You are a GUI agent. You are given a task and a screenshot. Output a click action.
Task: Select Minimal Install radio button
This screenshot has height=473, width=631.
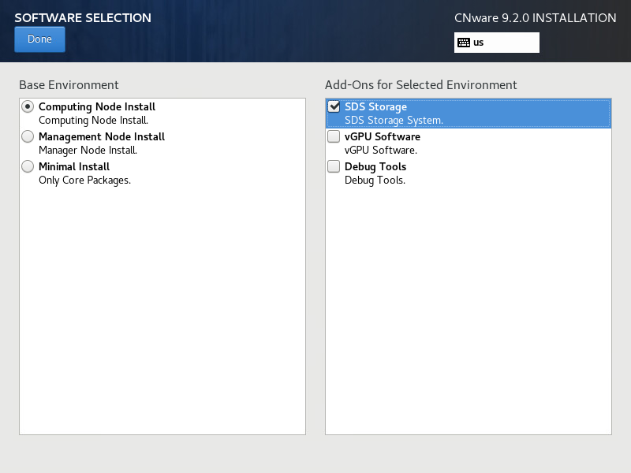tap(28, 166)
